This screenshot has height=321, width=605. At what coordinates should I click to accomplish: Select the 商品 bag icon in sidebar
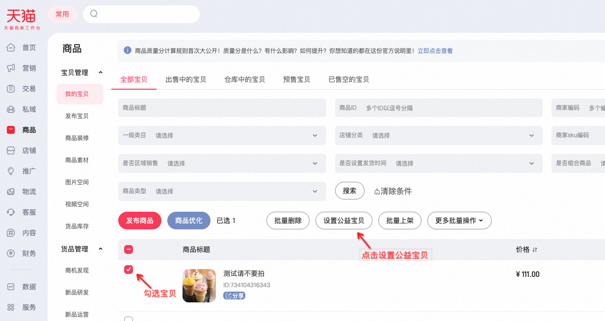click(x=11, y=130)
